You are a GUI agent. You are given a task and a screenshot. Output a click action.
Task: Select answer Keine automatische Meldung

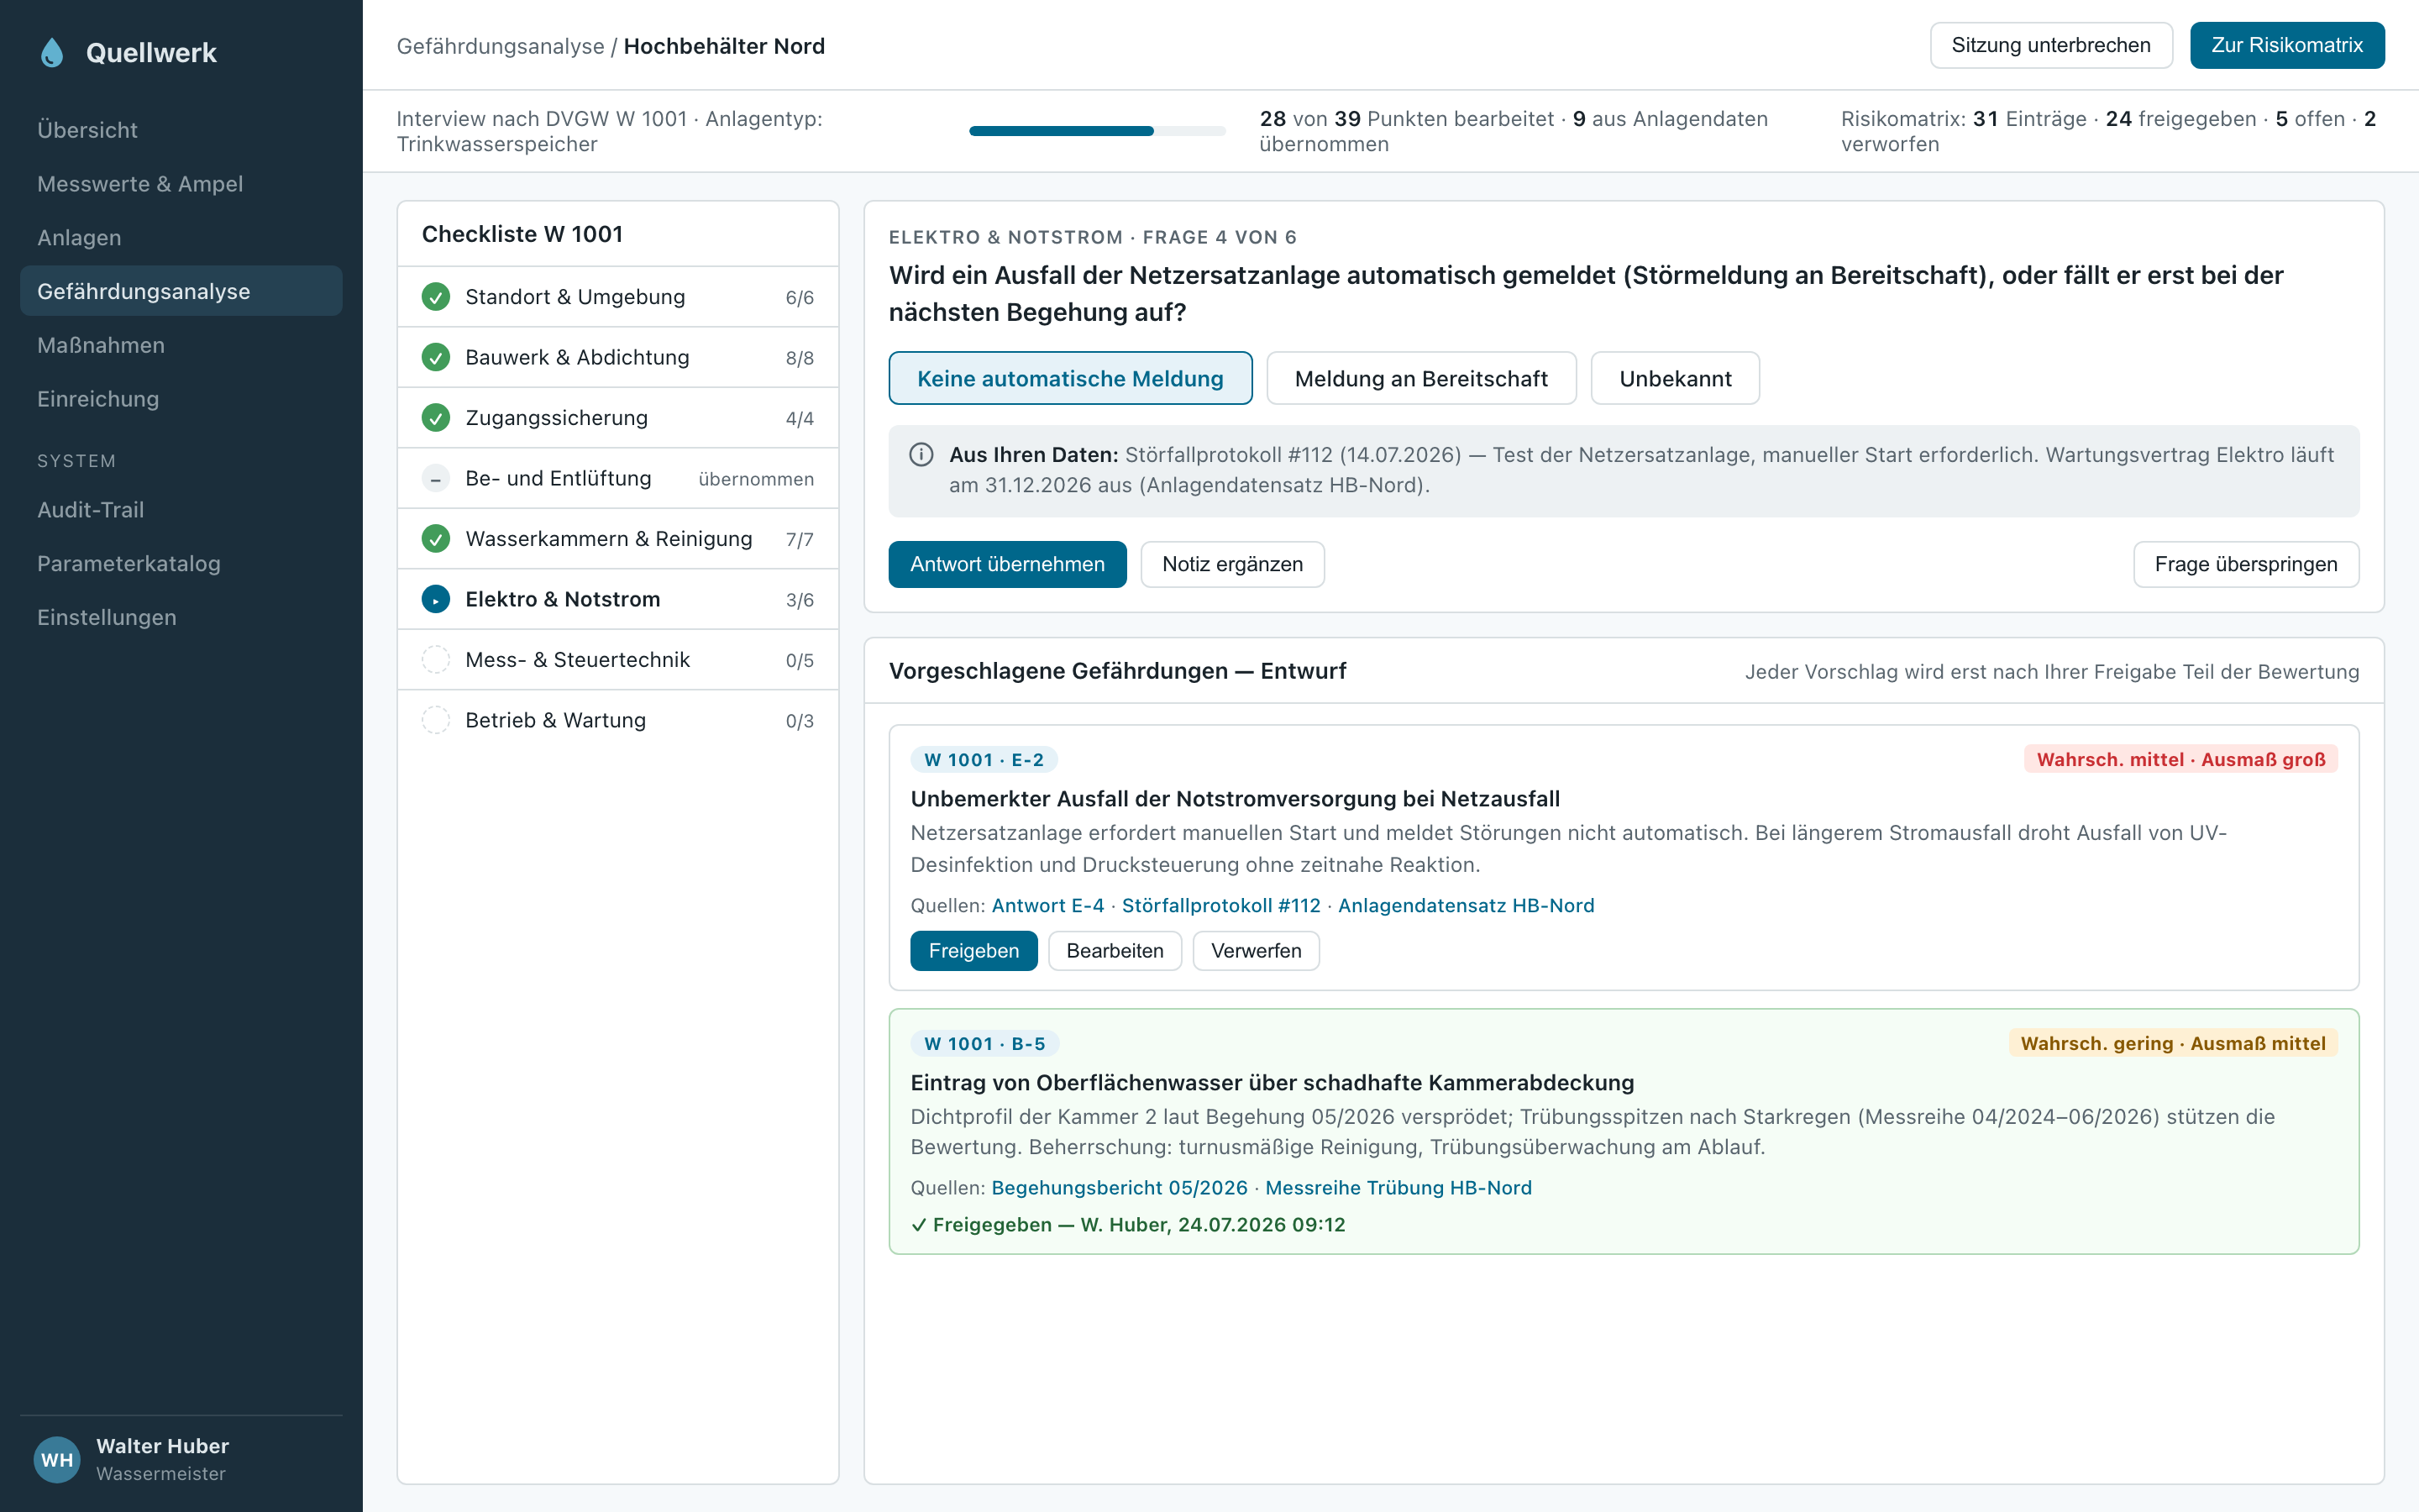[1069, 378]
